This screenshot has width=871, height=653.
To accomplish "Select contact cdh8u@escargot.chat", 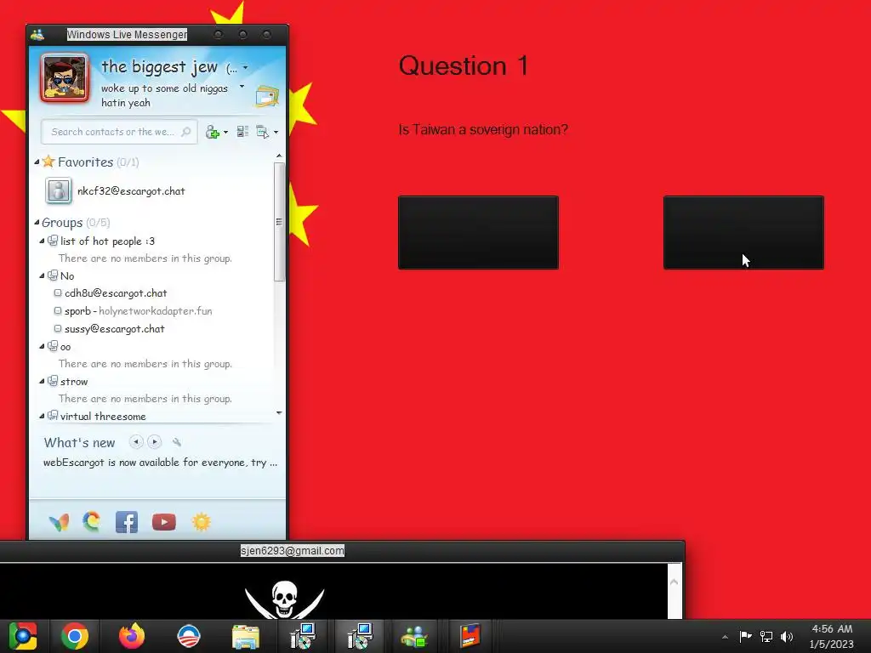I will click(x=116, y=293).
